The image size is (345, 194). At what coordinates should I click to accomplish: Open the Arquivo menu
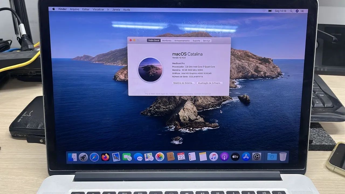point(75,9)
